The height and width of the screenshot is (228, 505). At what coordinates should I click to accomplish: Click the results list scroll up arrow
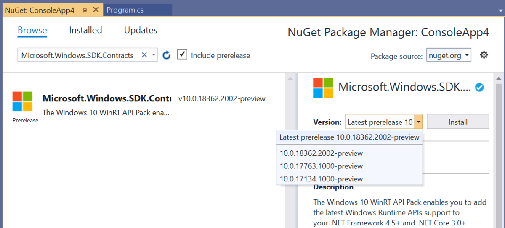point(290,78)
